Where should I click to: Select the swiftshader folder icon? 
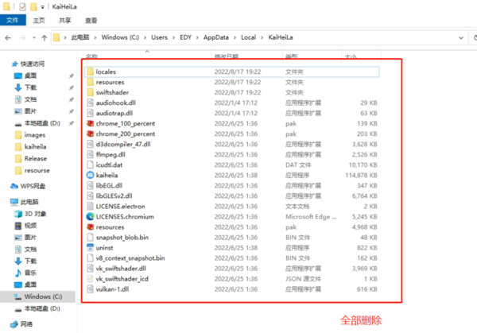click(x=90, y=92)
